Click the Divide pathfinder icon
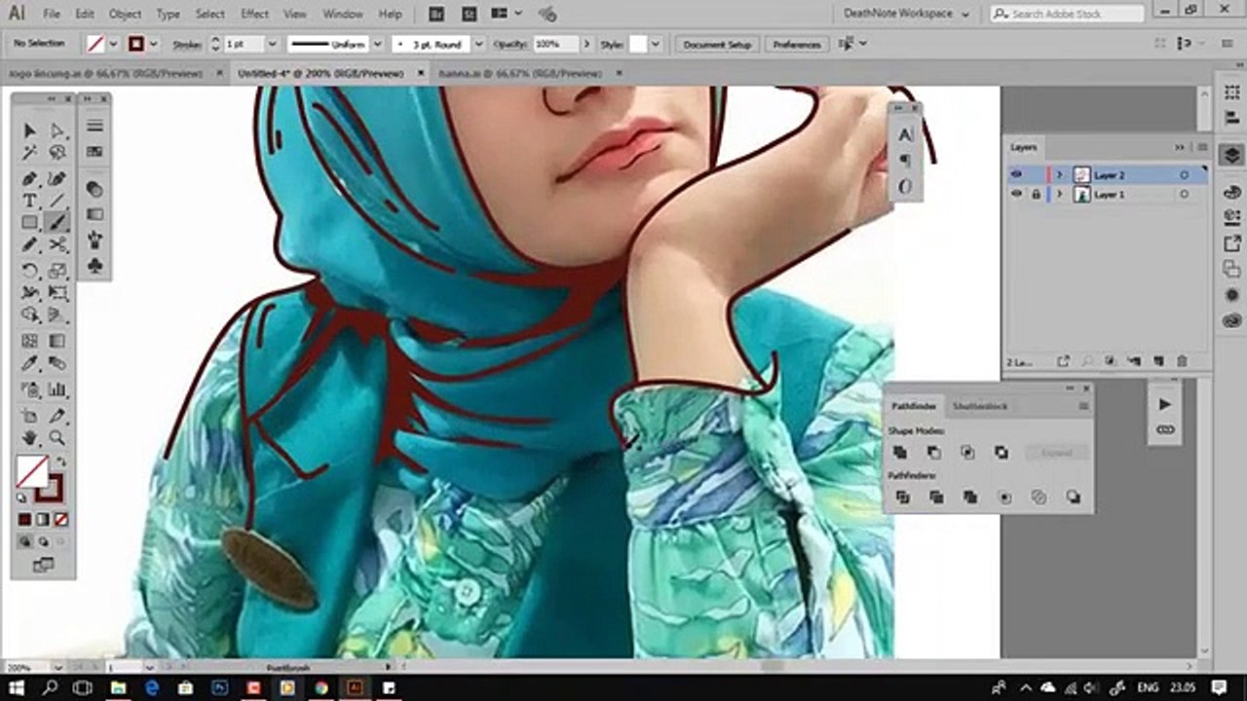Image resolution: width=1247 pixels, height=701 pixels. click(x=902, y=498)
